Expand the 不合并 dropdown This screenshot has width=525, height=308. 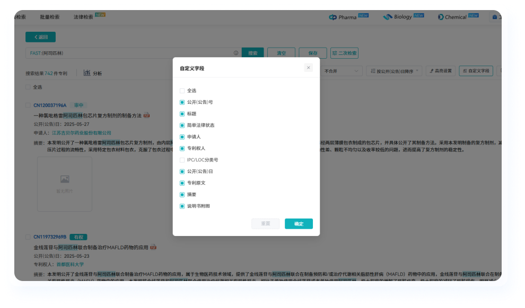pos(341,71)
